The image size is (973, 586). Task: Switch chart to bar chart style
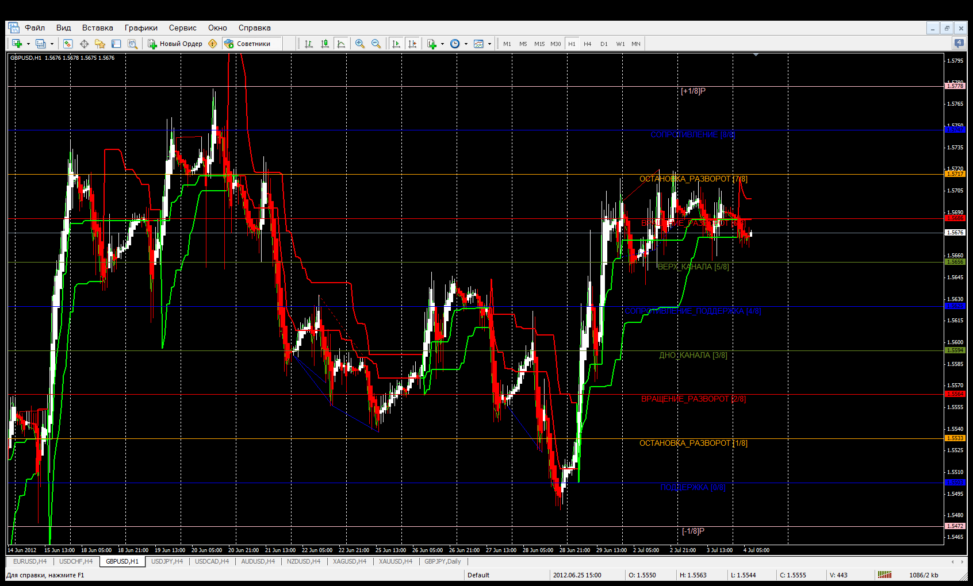[309, 44]
